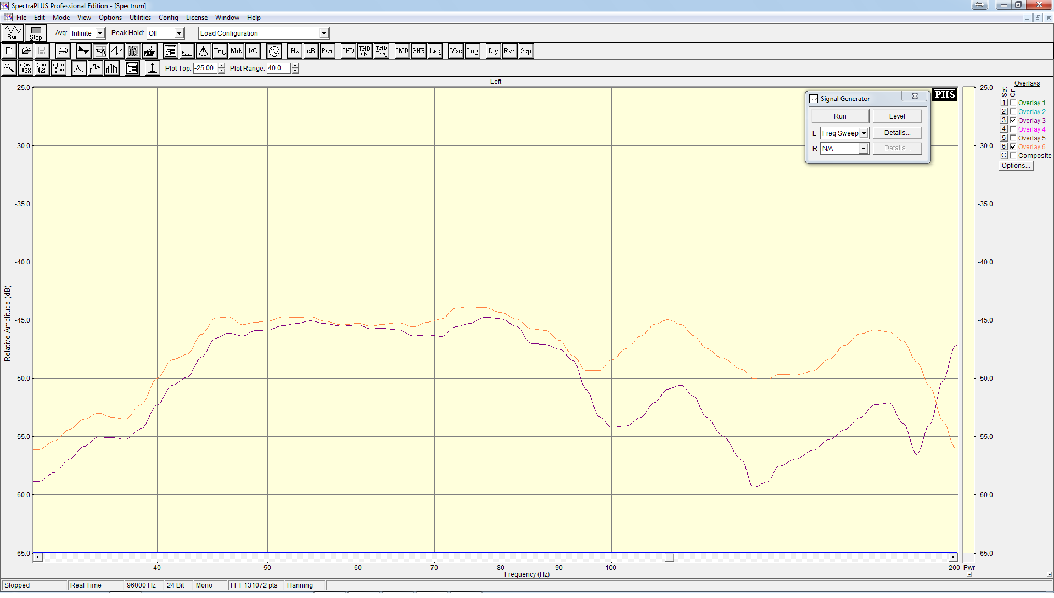1054x598 pixels.
Task: Expand the Avg Infinite dropdown
Action: coord(100,33)
